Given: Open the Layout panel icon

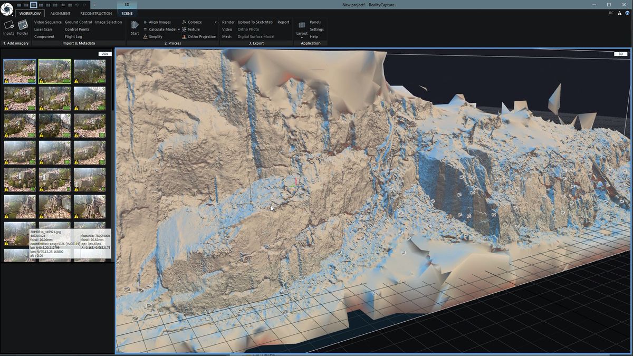Looking at the screenshot, I should [x=302, y=24].
